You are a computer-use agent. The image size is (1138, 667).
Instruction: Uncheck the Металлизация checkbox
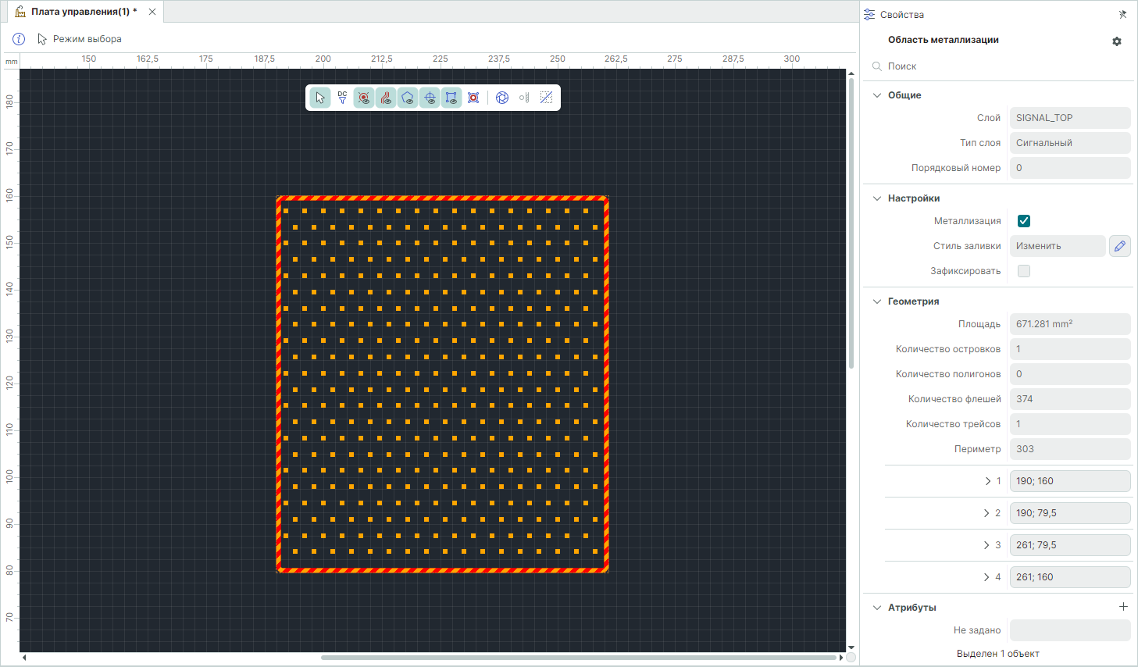click(x=1024, y=221)
